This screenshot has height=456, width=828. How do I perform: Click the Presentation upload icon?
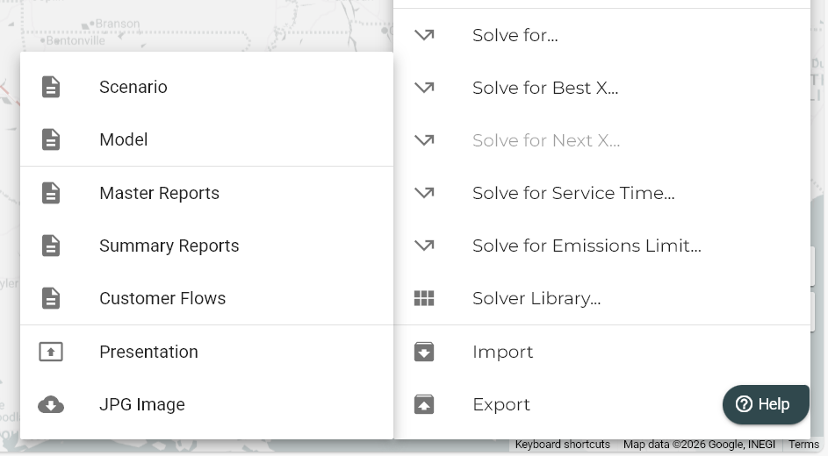51,352
